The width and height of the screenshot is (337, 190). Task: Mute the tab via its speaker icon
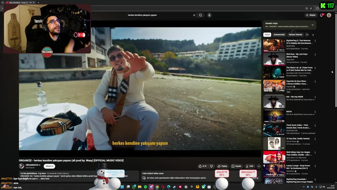(30, 3)
